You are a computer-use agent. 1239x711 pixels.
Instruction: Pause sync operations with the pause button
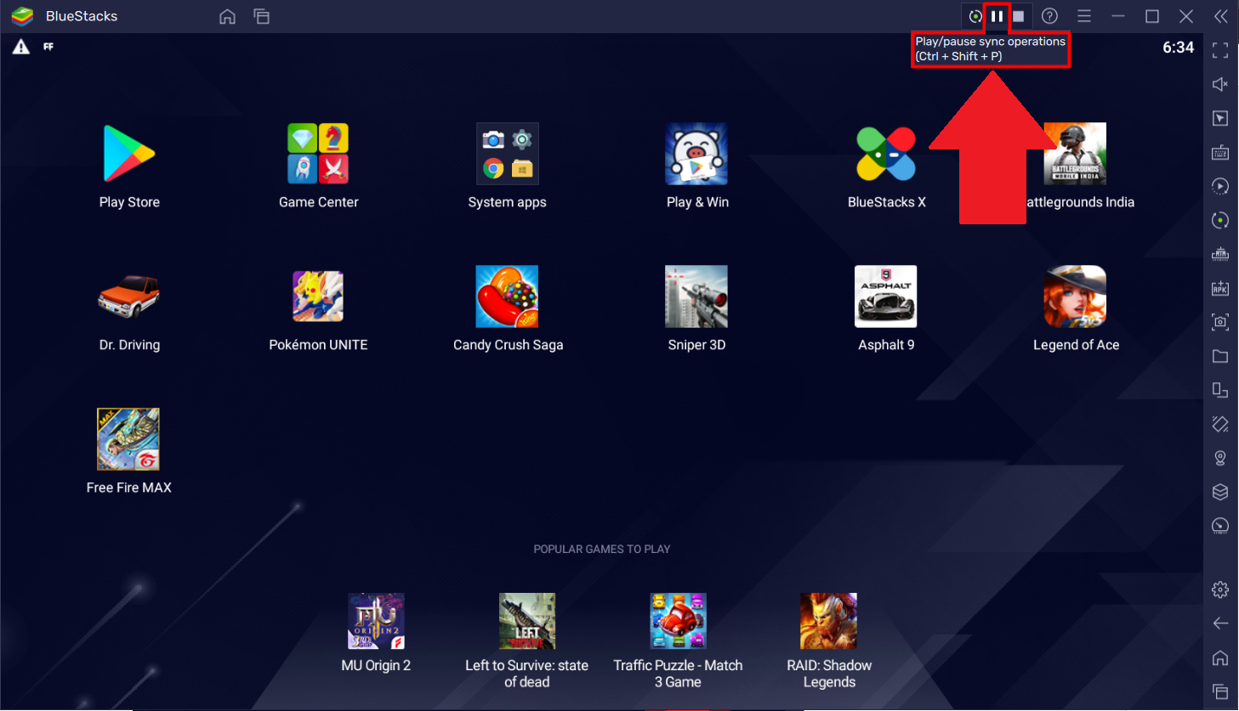click(x=997, y=16)
